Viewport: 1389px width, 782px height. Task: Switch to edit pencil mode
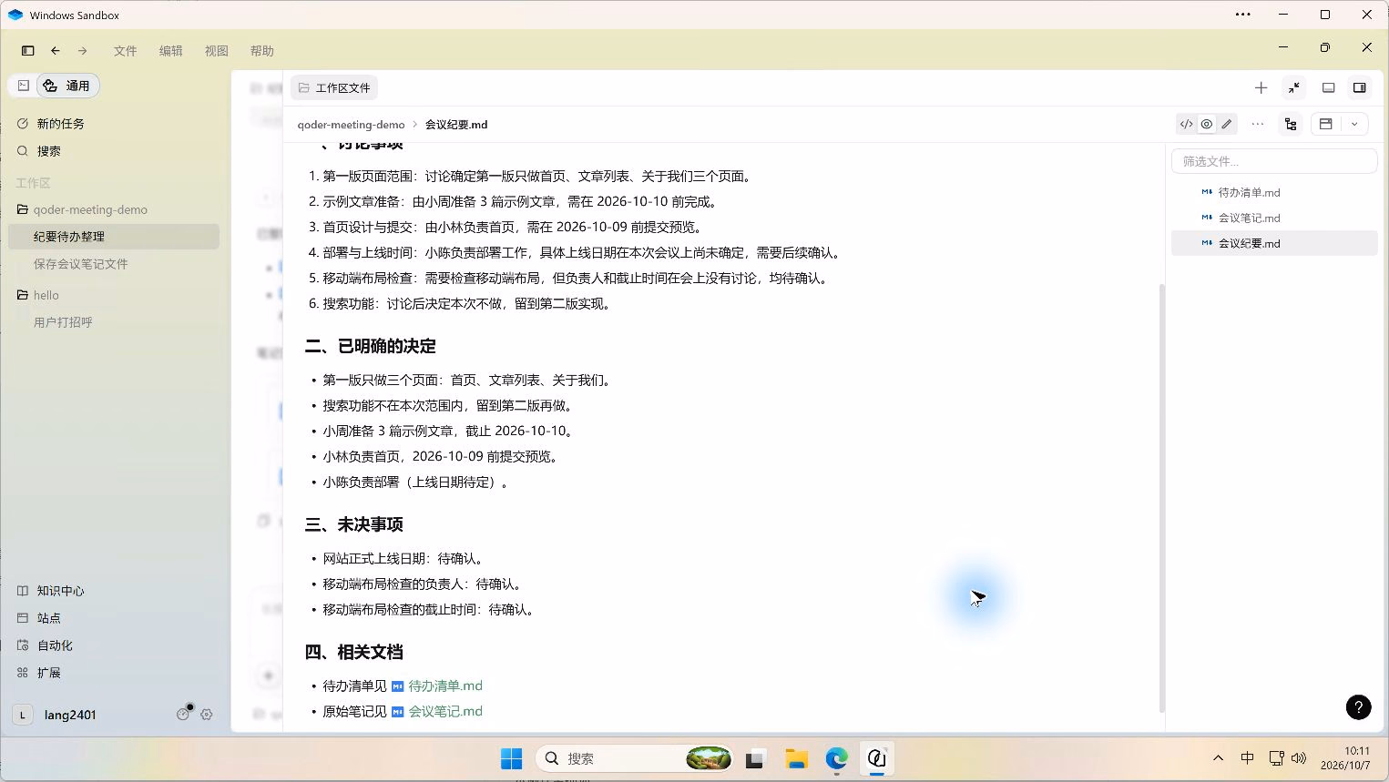point(1227,125)
